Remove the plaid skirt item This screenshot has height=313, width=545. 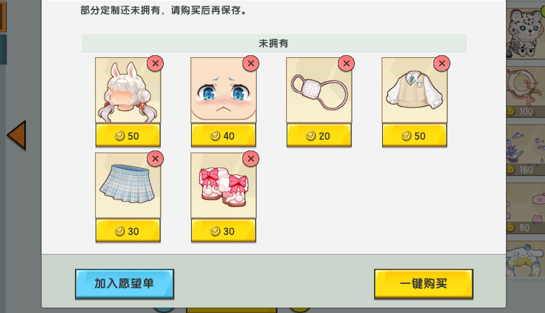click(x=155, y=159)
